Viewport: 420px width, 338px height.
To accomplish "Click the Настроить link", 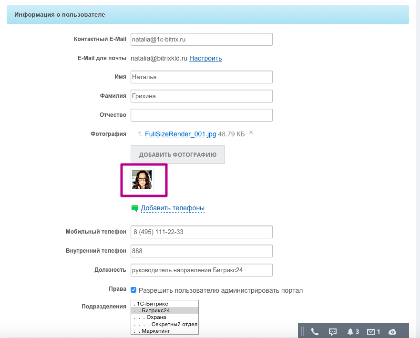I will pyautogui.click(x=205, y=58).
